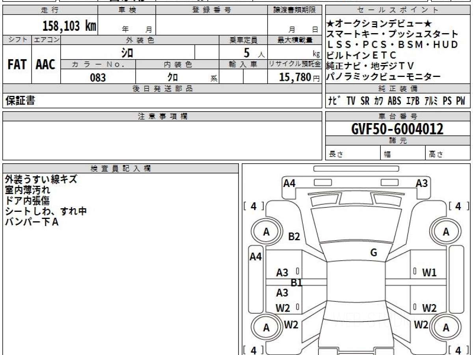Click the セールスポイント header
The width and height of the screenshot is (473, 355).
(x=398, y=10)
